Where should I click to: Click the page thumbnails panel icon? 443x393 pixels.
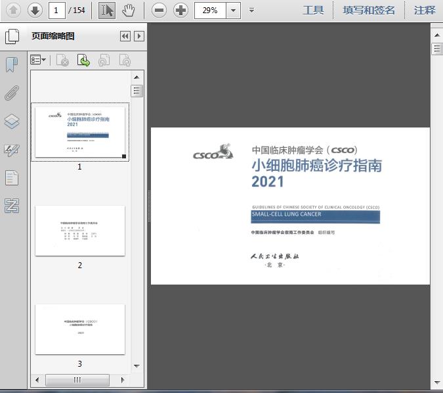pos(12,36)
